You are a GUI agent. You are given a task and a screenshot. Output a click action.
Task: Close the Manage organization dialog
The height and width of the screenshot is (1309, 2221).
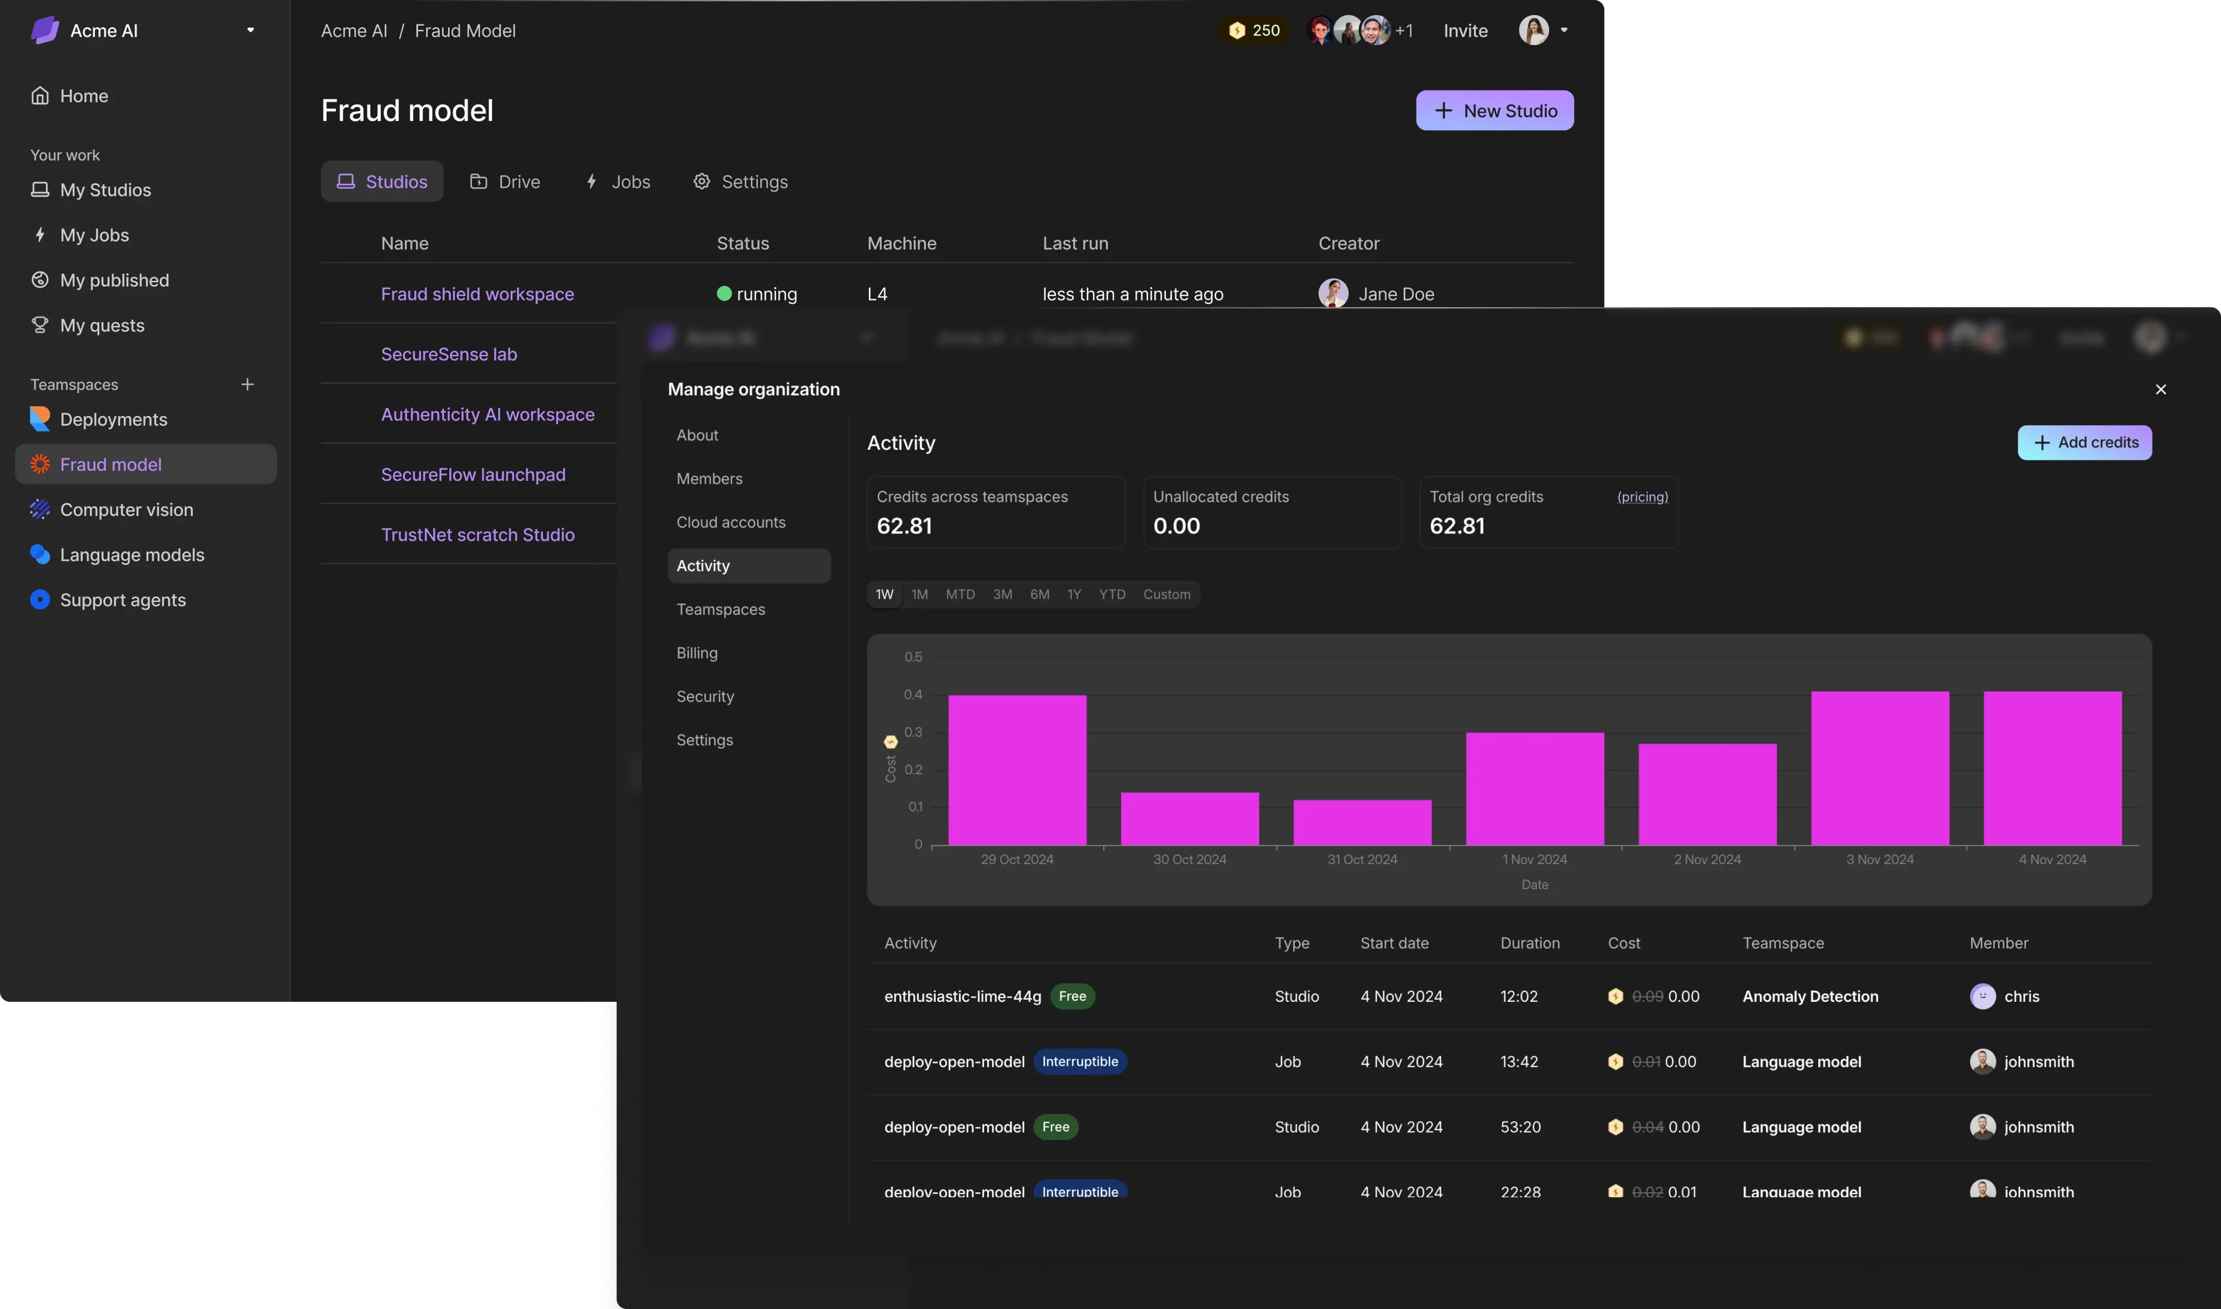pyautogui.click(x=2160, y=390)
